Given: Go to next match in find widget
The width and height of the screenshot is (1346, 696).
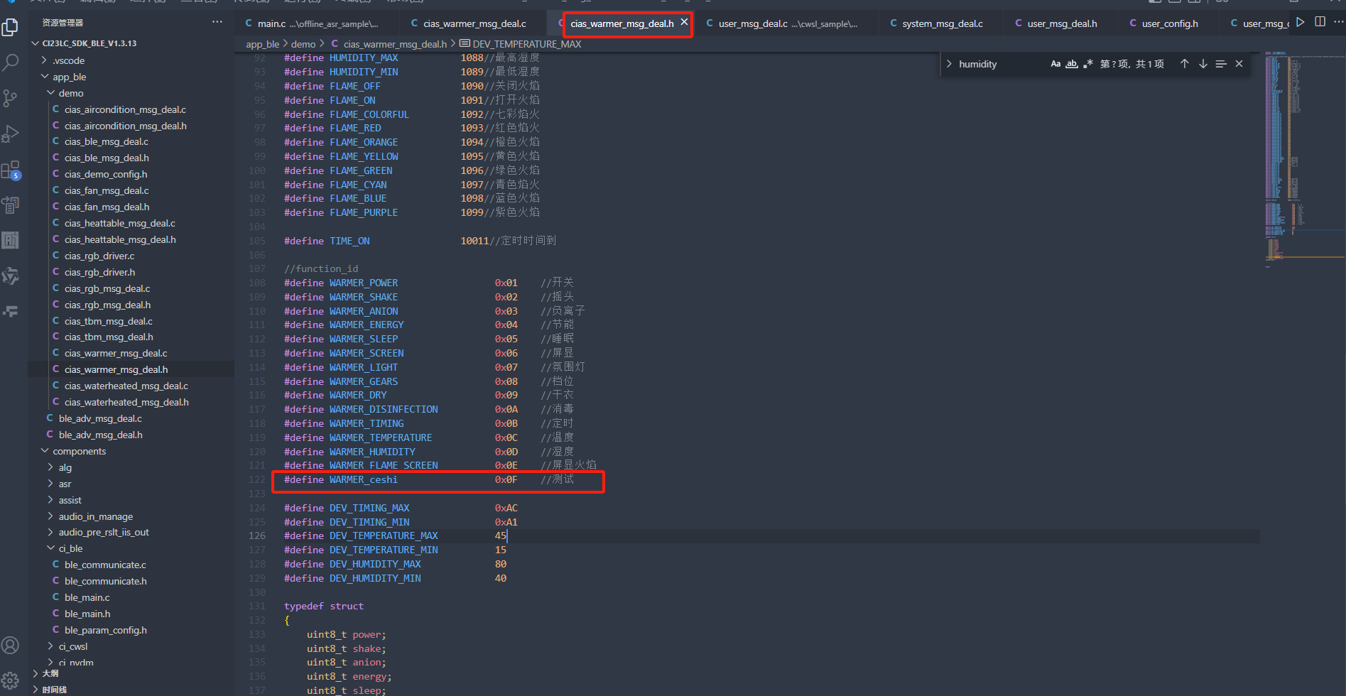Looking at the screenshot, I should point(1203,64).
